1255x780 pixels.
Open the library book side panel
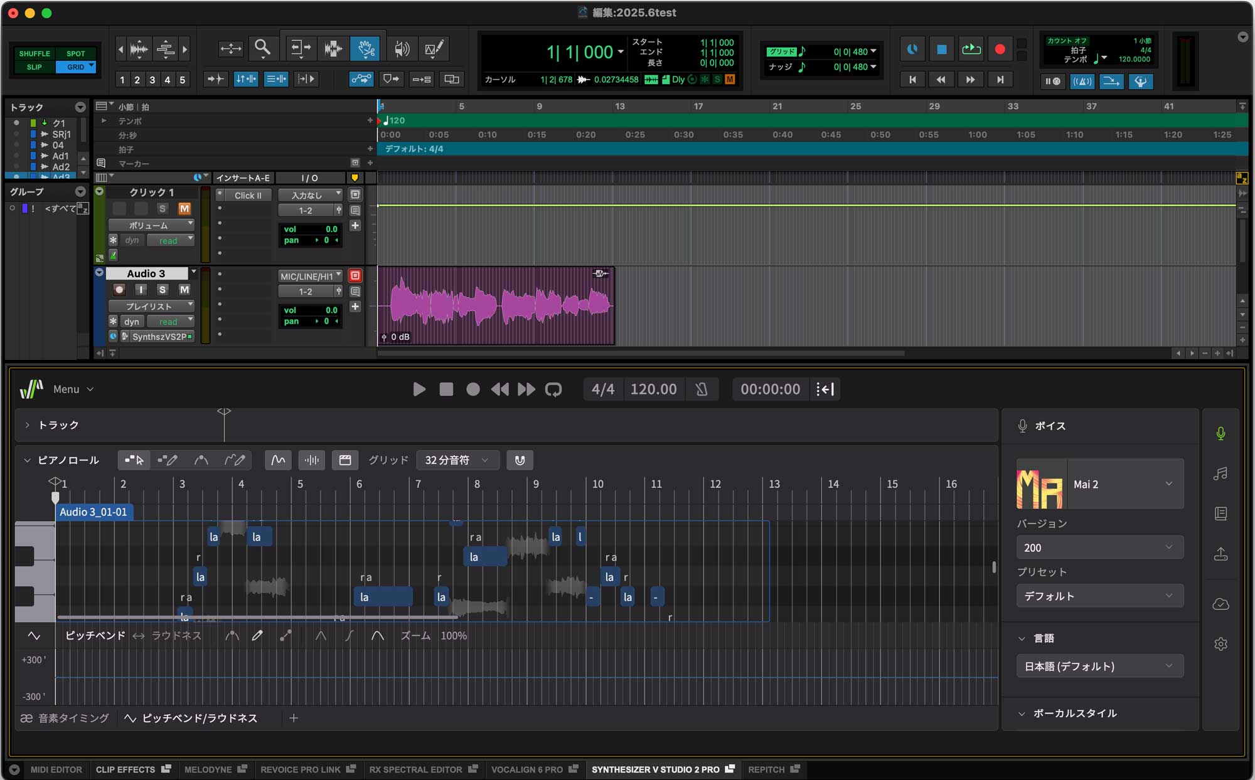tap(1220, 514)
